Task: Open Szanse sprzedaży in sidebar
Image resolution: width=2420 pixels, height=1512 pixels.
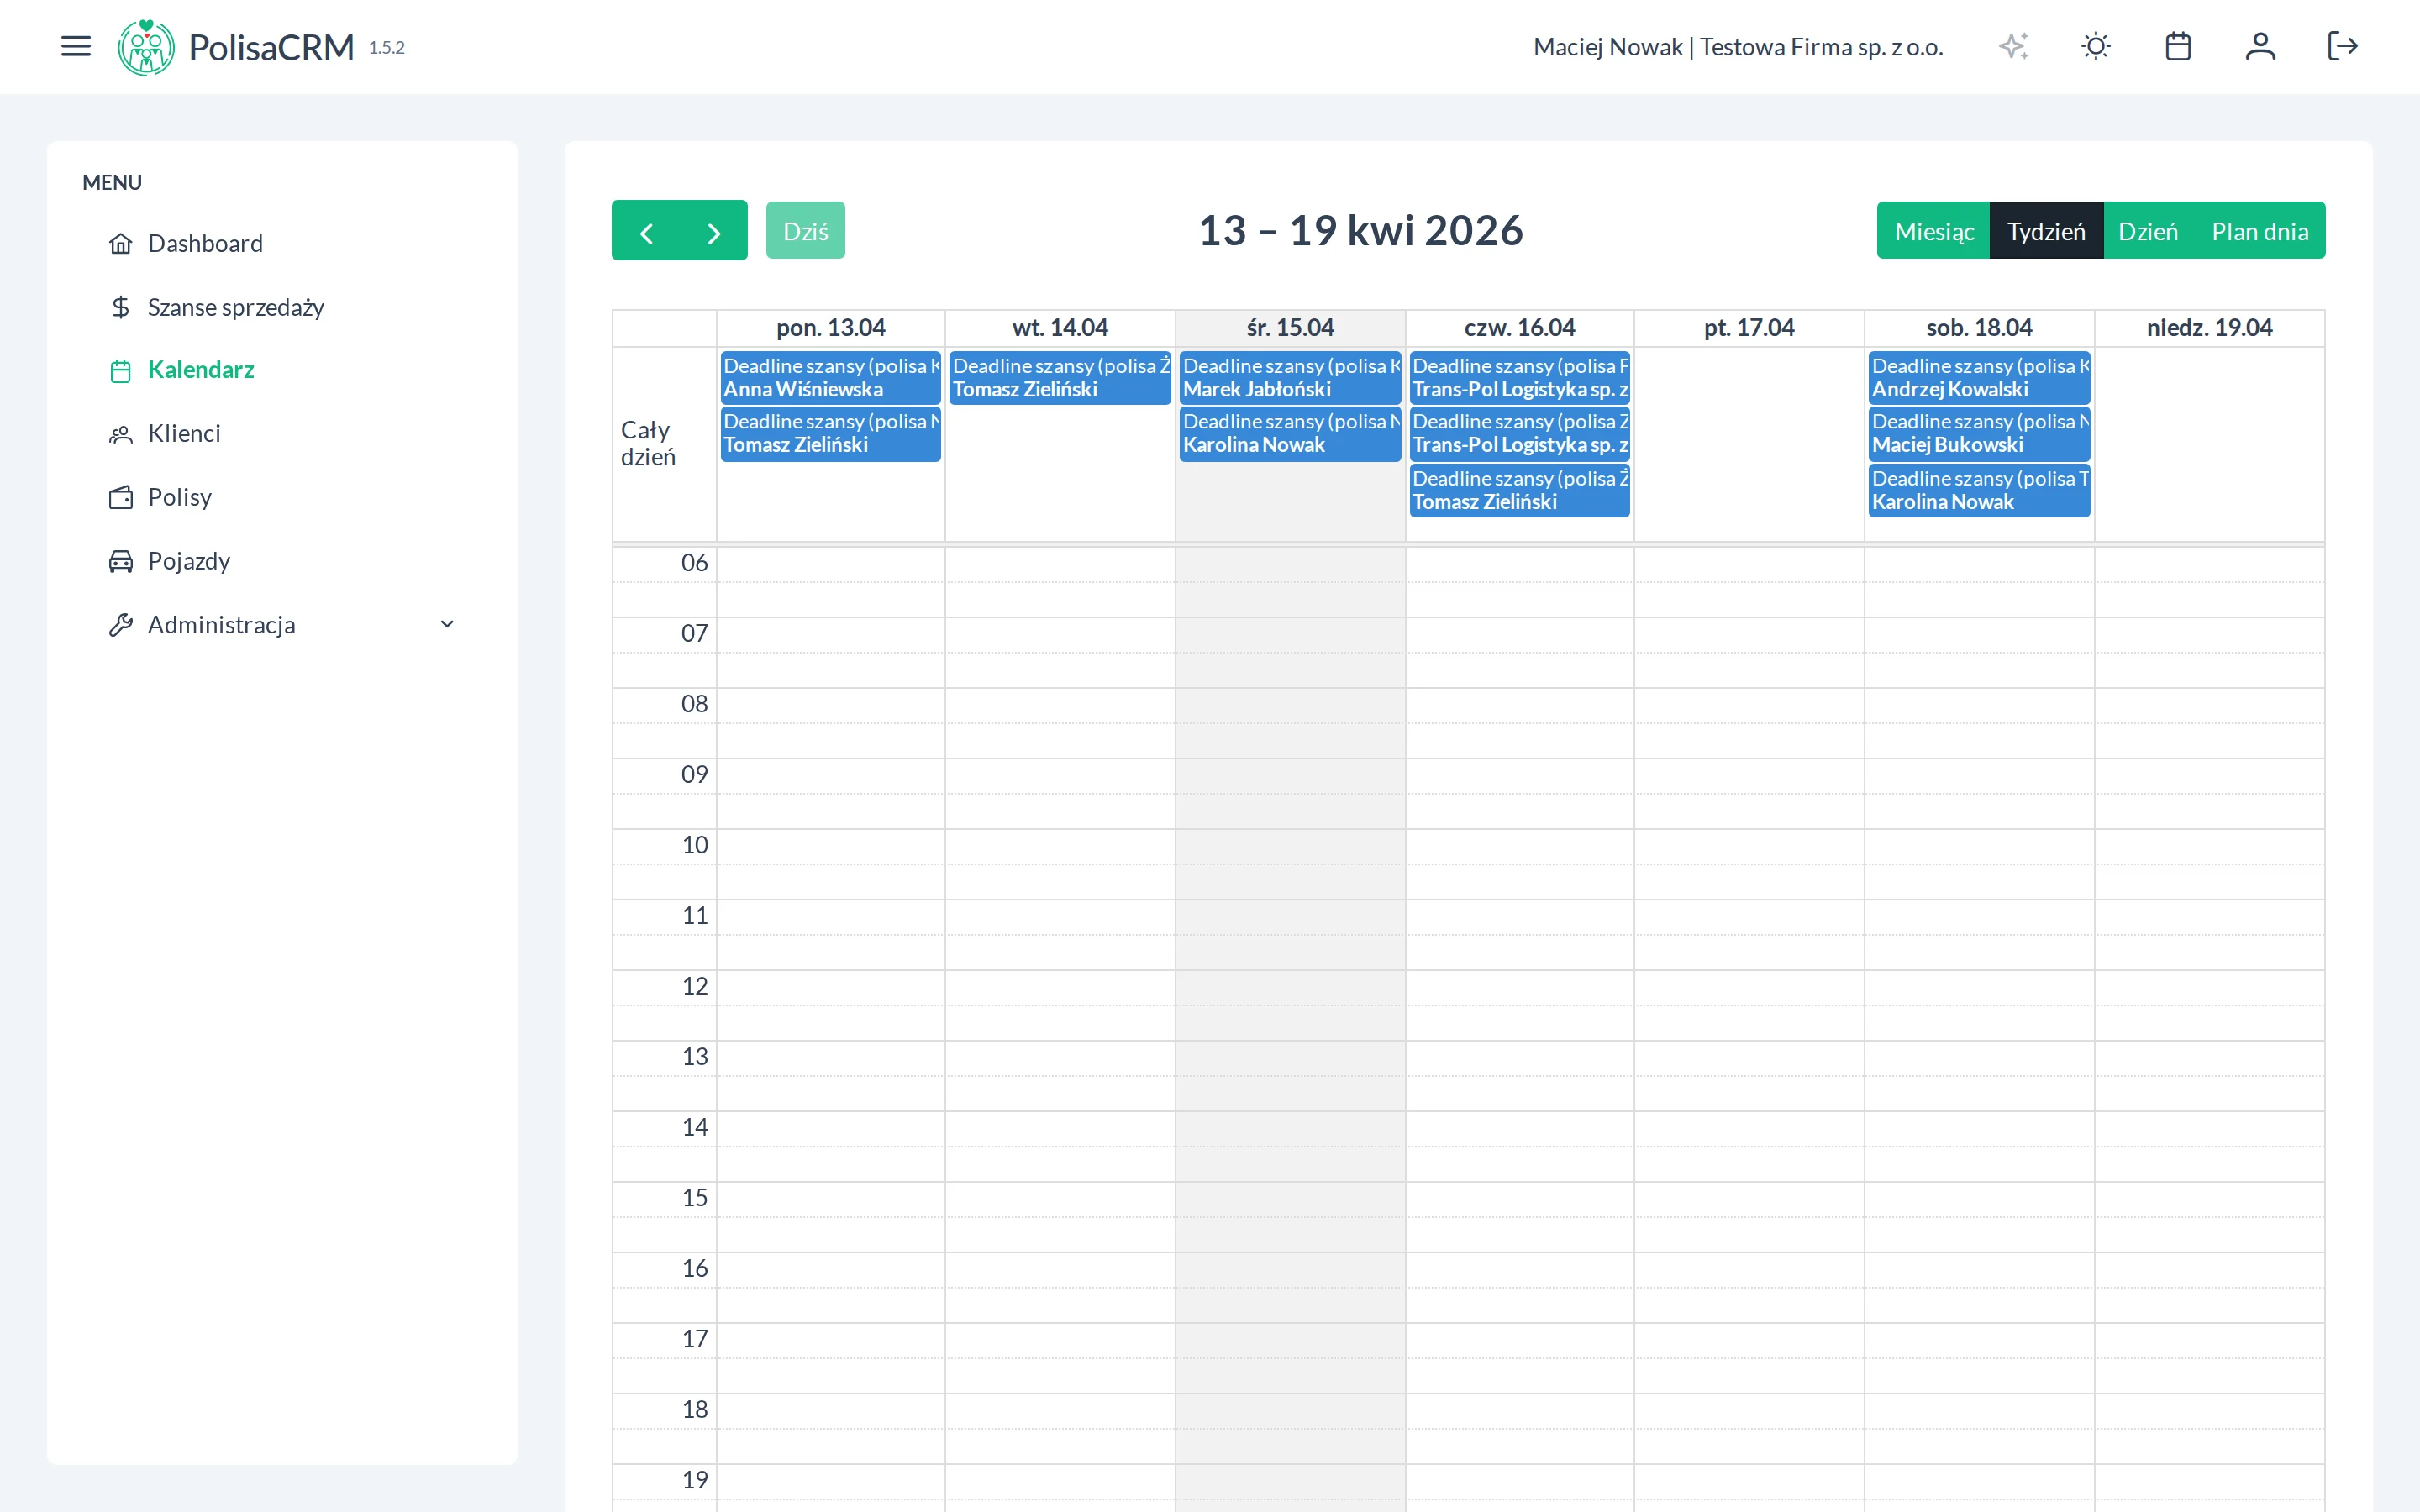Action: click(235, 307)
